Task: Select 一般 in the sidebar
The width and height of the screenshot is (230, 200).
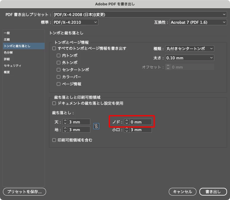Action: point(24,33)
